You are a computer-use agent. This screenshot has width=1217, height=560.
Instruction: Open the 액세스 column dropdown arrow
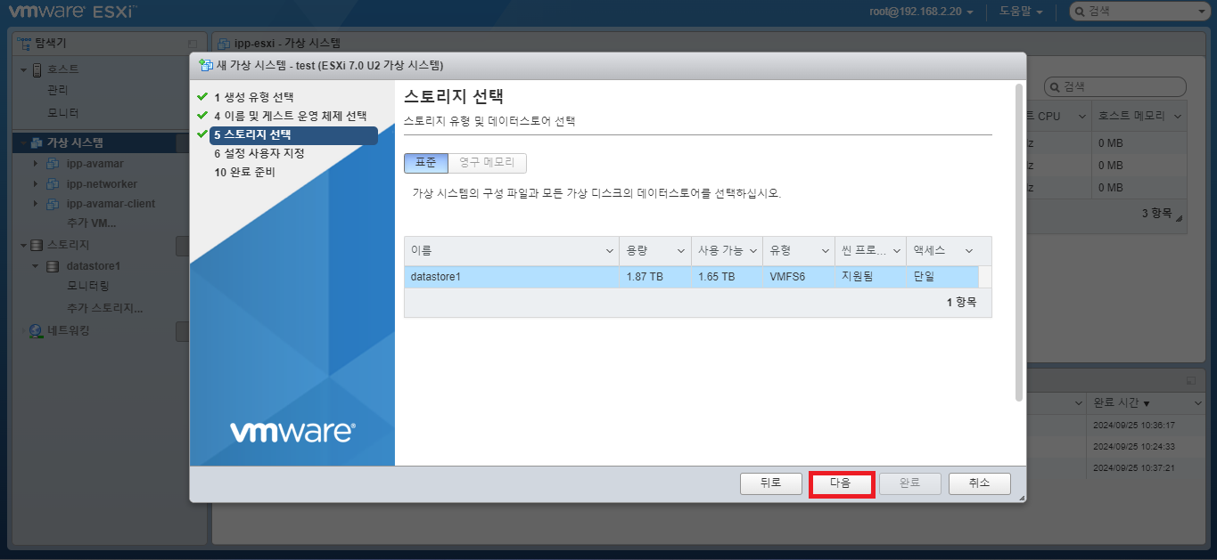click(968, 251)
